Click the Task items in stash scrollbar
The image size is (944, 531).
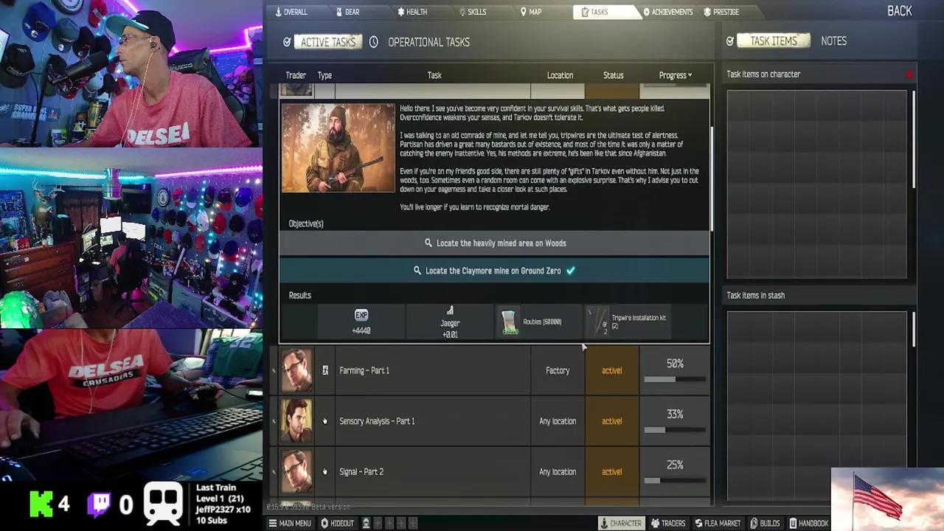pyautogui.click(x=914, y=330)
